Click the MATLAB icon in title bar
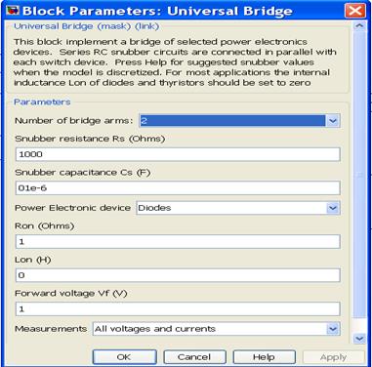Viewport: 372px width, 367px height. (13, 11)
